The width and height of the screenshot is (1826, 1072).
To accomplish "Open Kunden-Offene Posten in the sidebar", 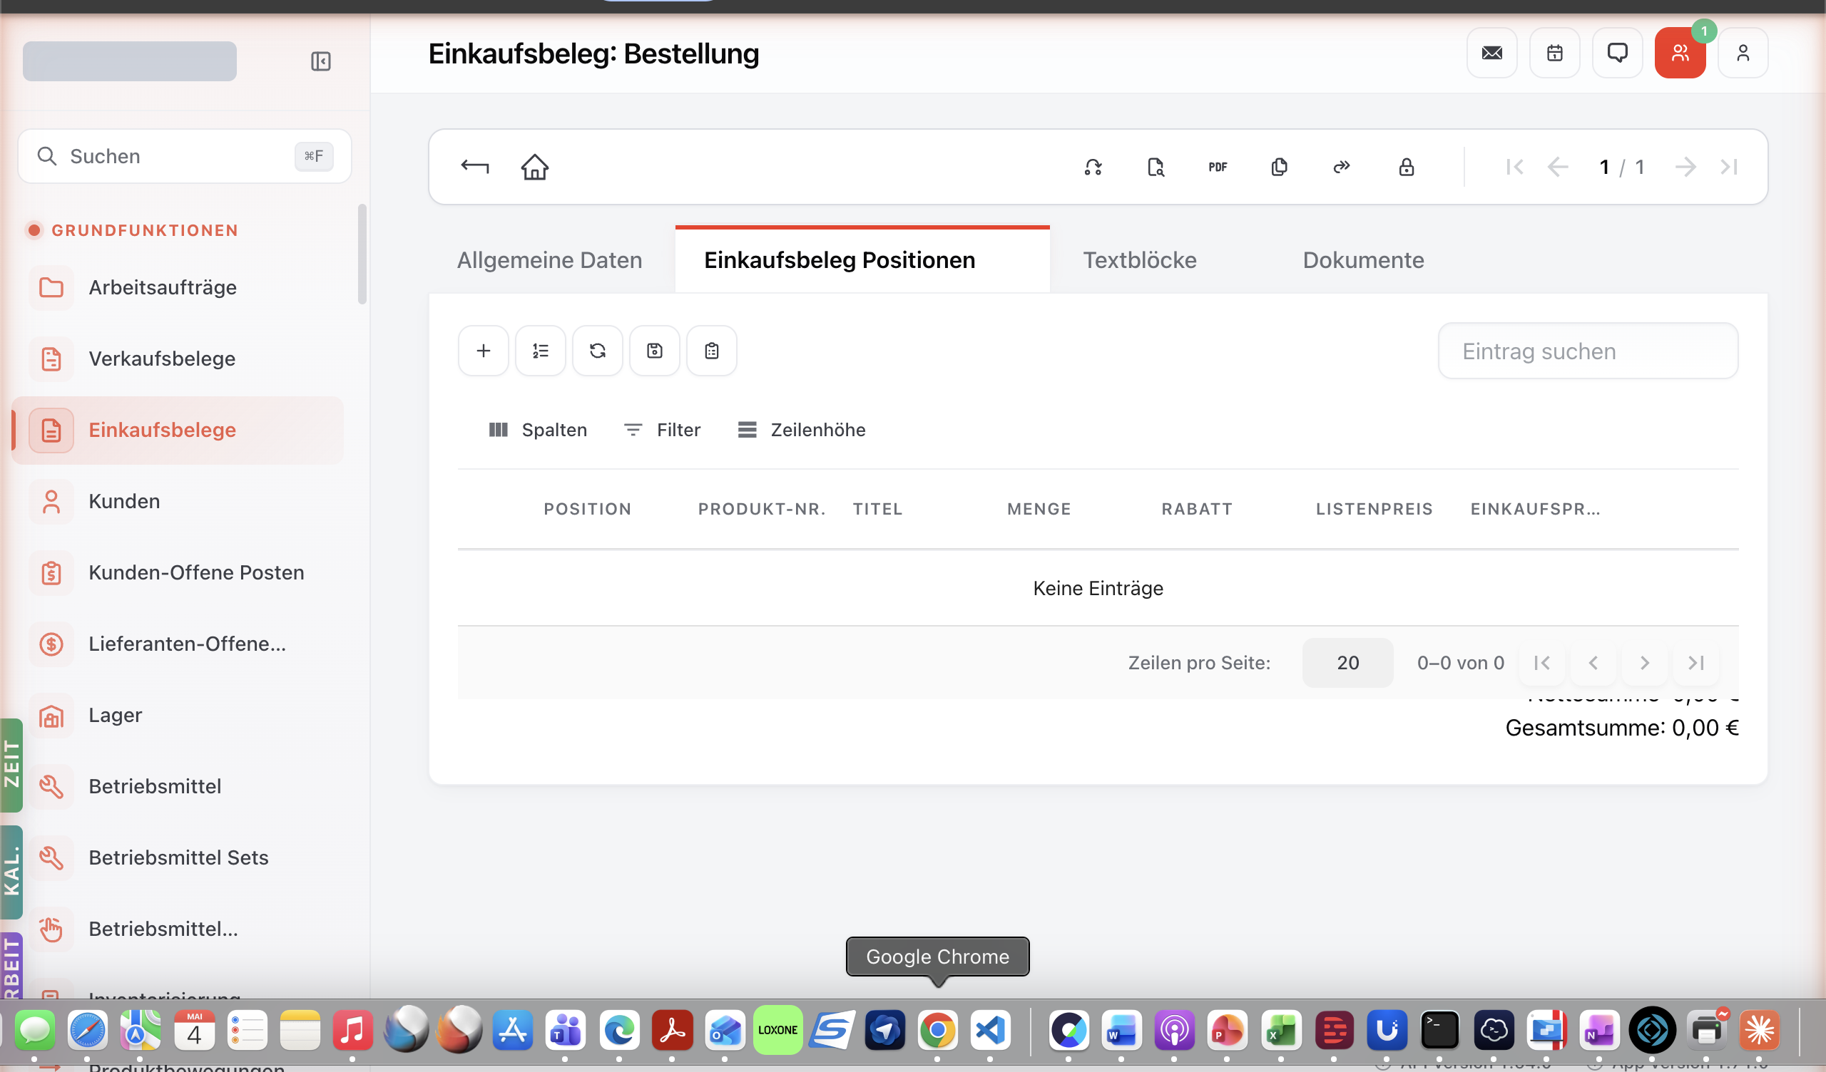I will pyautogui.click(x=178, y=572).
